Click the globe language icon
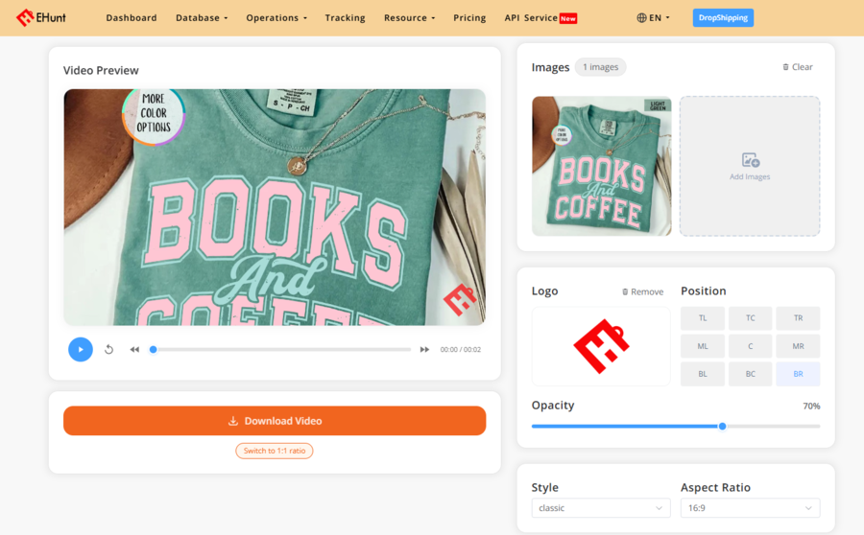The width and height of the screenshot is (864, 535). (641, 17)
